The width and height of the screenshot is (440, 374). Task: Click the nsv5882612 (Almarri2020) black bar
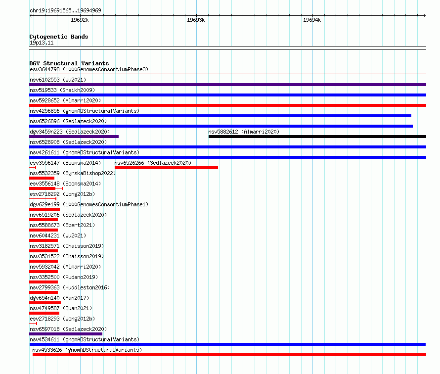317,137
